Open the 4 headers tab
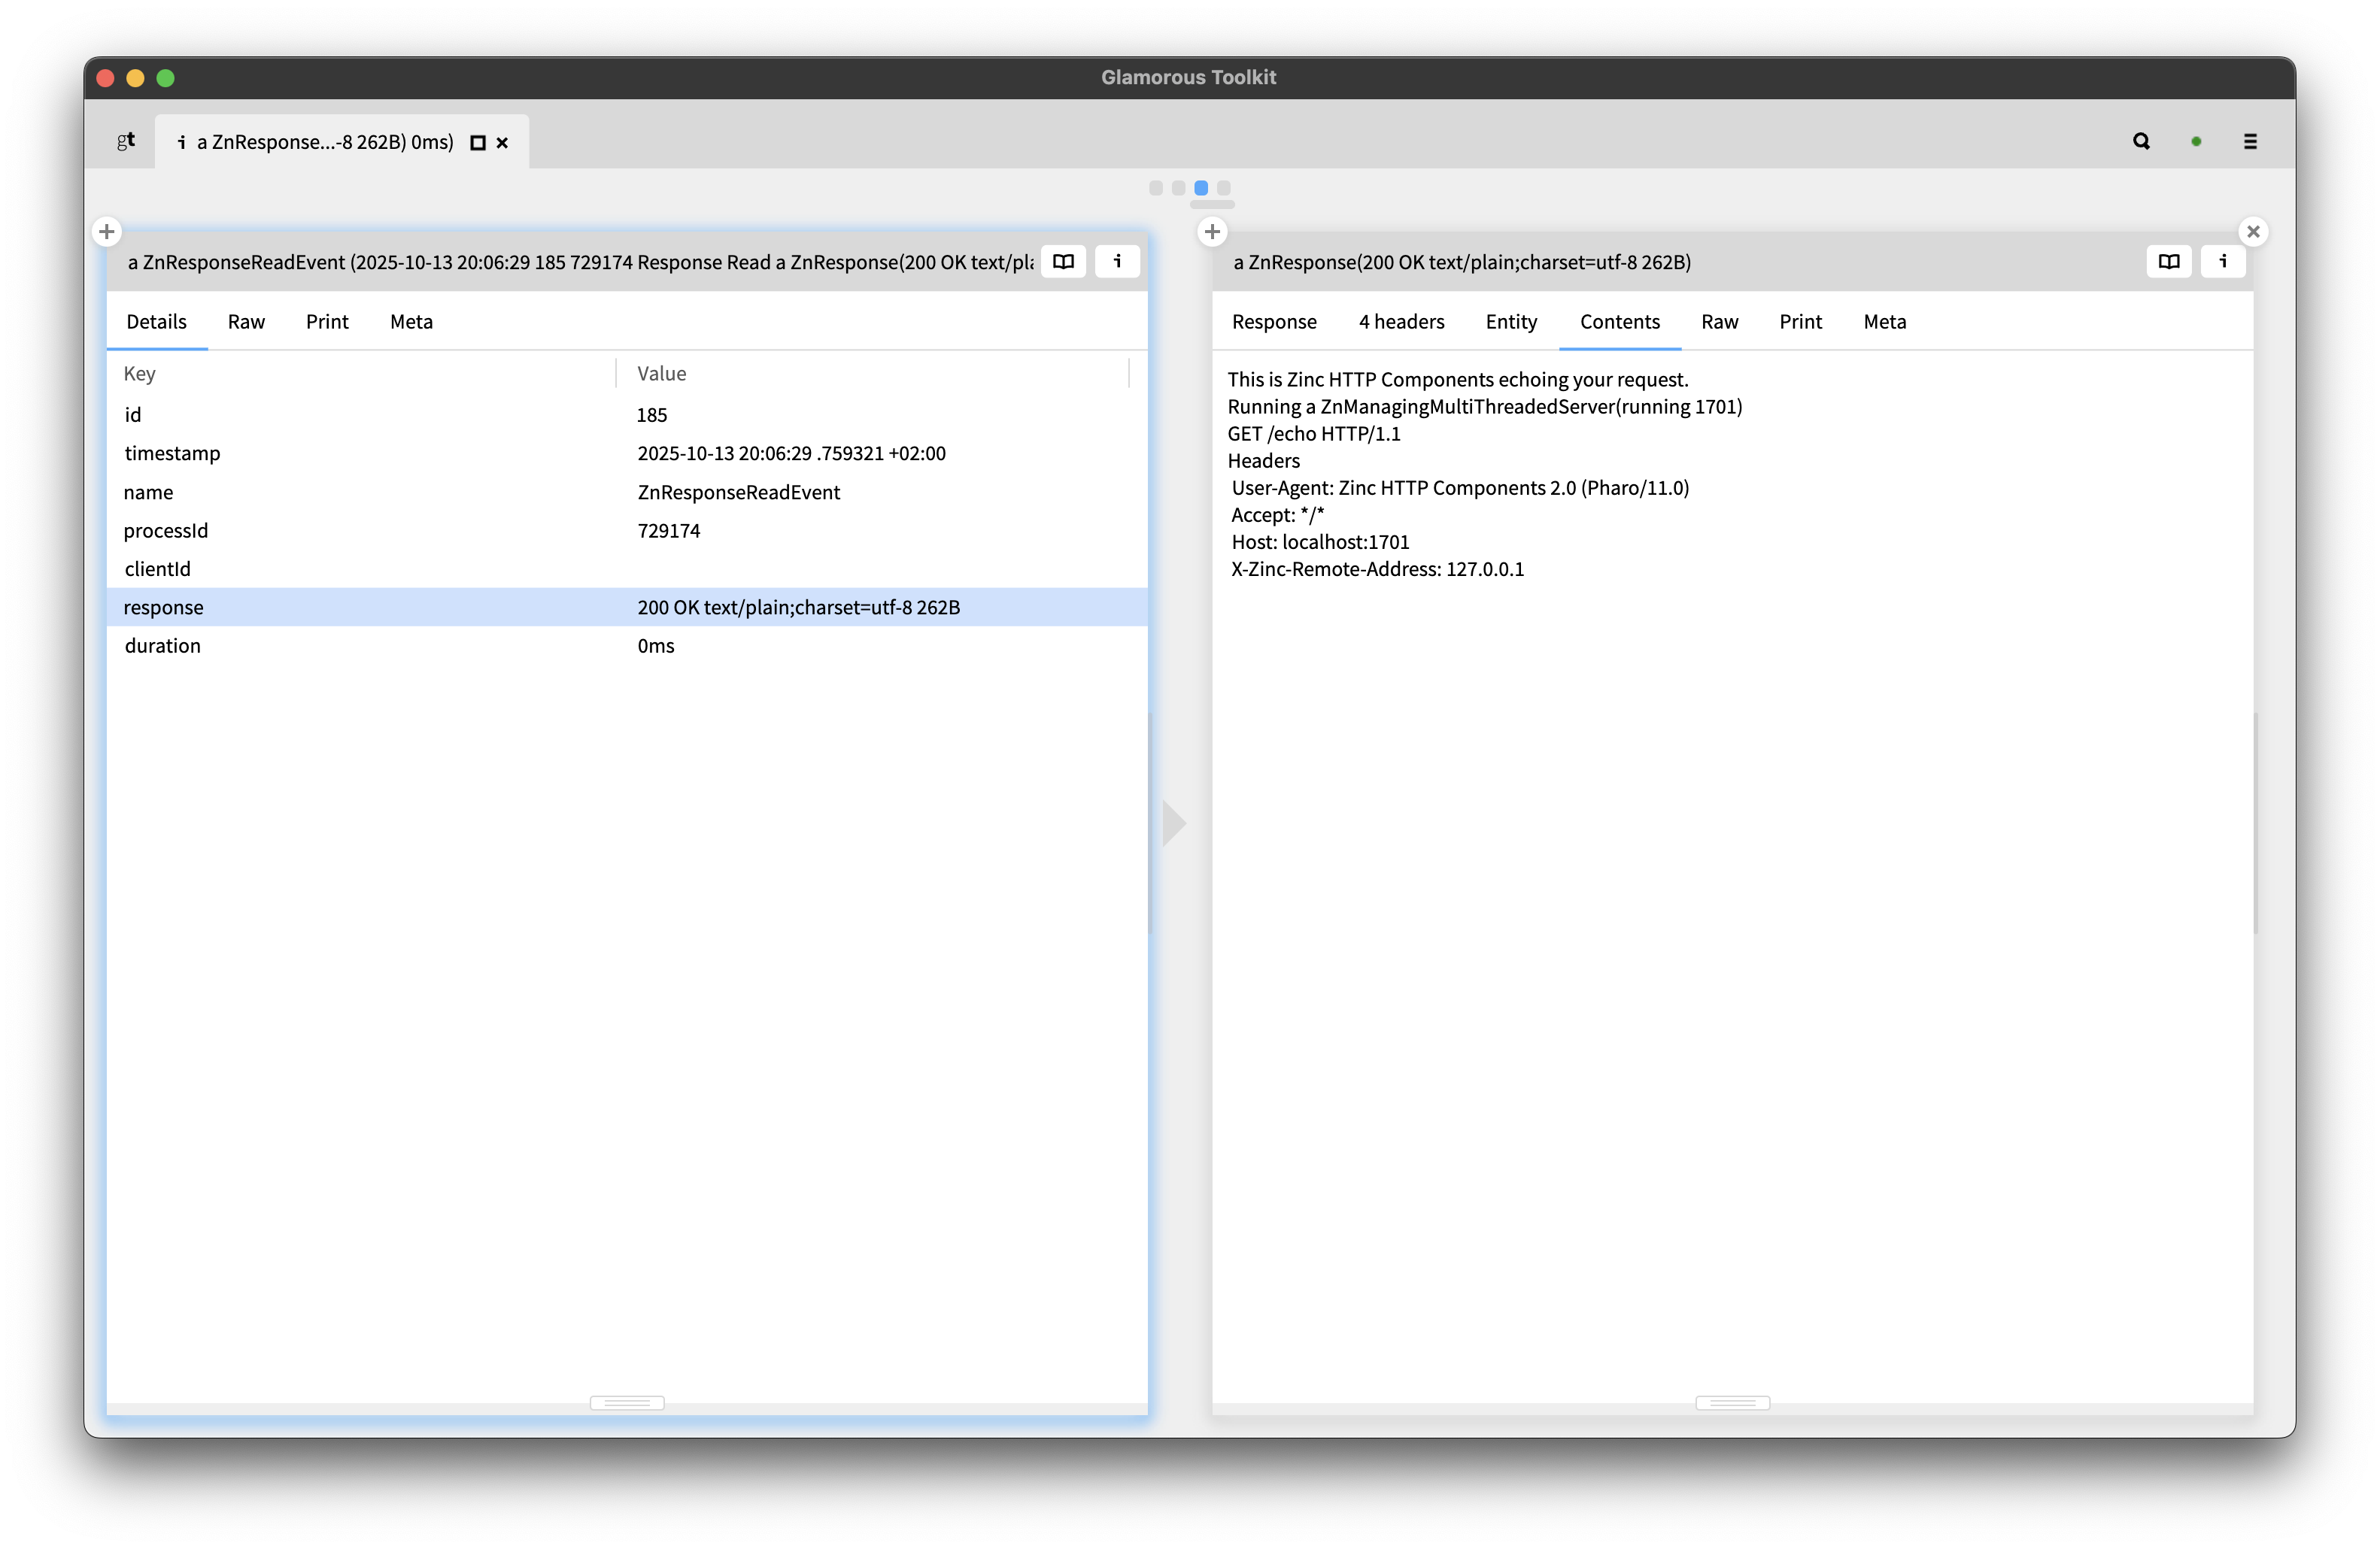The image size is (2380, 1549). coord(1400,322)
